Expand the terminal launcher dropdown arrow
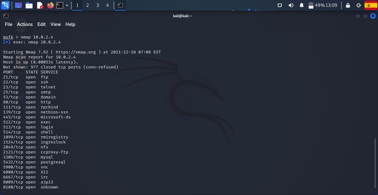378x195 pixels. [x=67, y=5]
